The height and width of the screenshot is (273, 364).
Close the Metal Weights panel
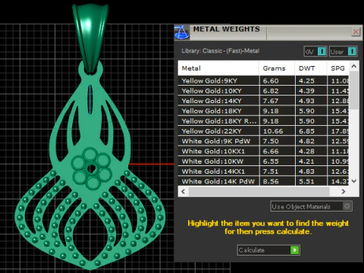(x=356, y=32)
